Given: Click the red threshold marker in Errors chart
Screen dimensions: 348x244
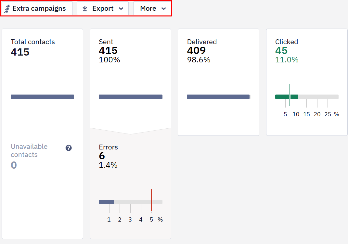Looking at the screenshot, I should click(152, 200).
